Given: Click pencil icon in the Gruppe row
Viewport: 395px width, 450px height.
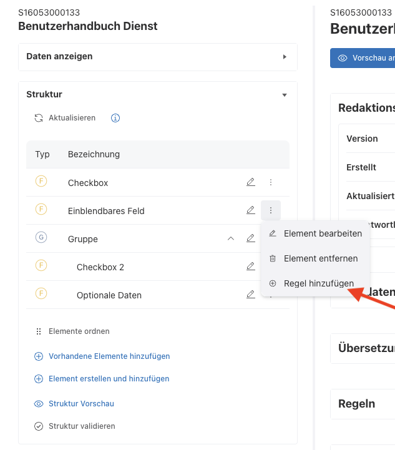Looking at the screenshot, I should pos(250,238).
